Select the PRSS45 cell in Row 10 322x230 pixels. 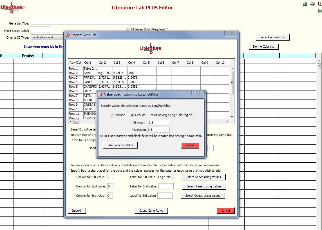click(x=90, y=109)
